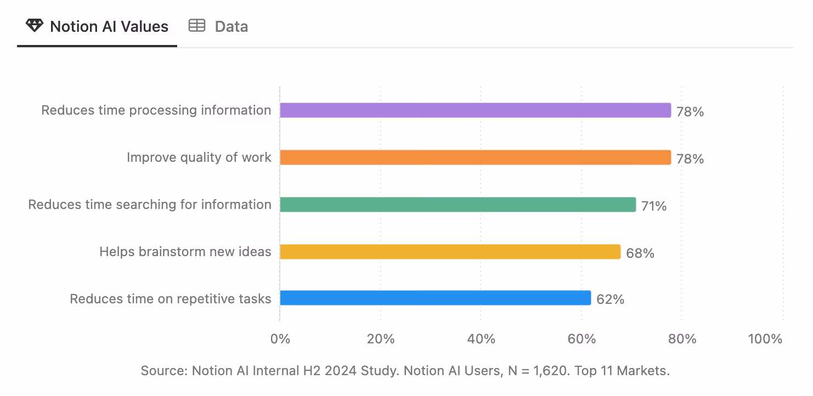Click the source citation text below the chart
Viewport: 813px width, 396px height.
tap(405, 371)
